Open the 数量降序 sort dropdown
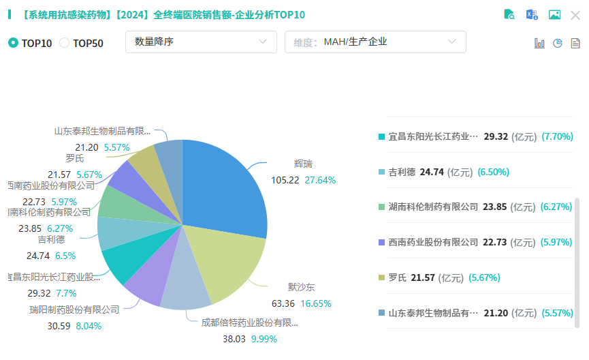This screenshot has width=589, height=360. click(201, 42)
